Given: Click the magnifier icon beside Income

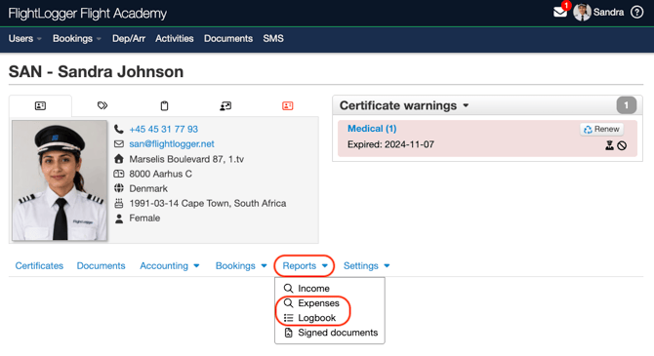Looking at the screenshot, I should [x=288, y=289].
